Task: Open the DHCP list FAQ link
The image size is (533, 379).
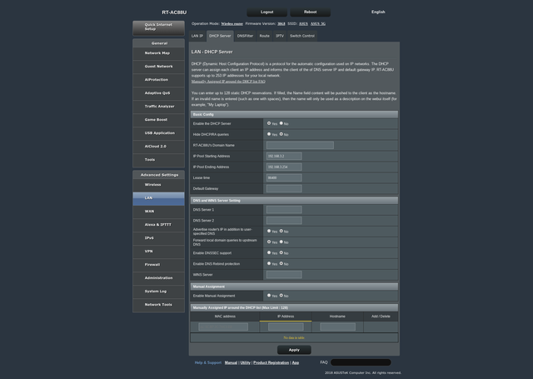Action: pyautogui.click(x=228, y=82)
